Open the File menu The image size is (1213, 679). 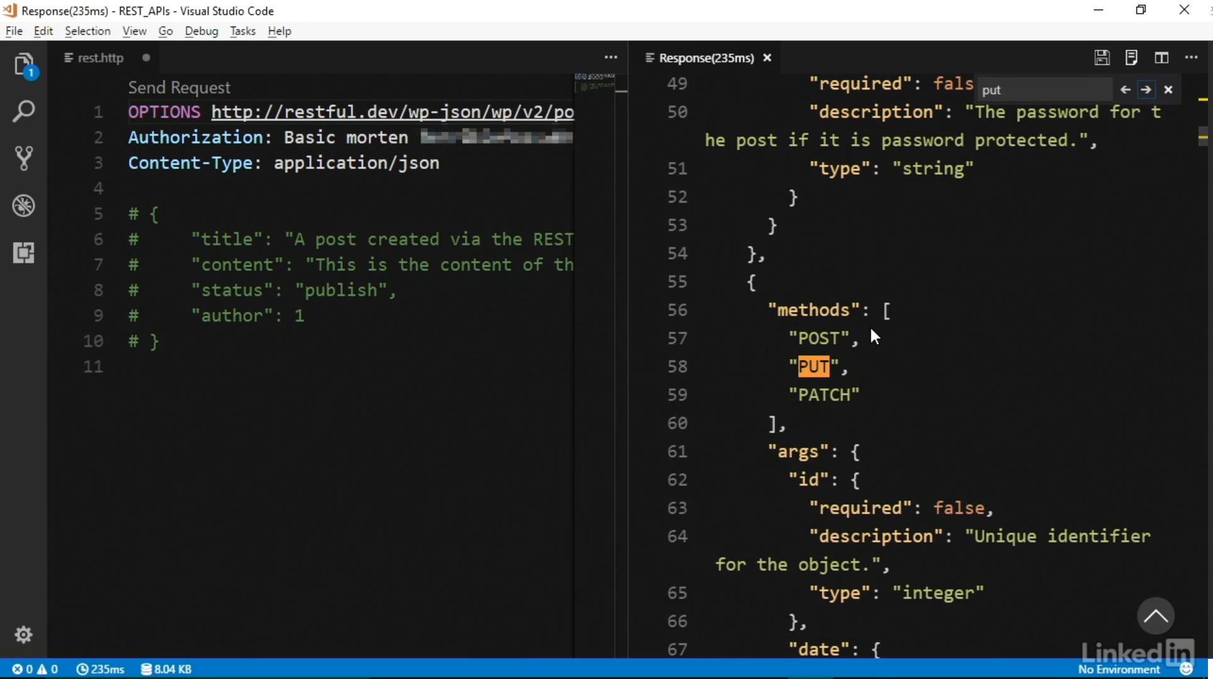pos(14,31)
